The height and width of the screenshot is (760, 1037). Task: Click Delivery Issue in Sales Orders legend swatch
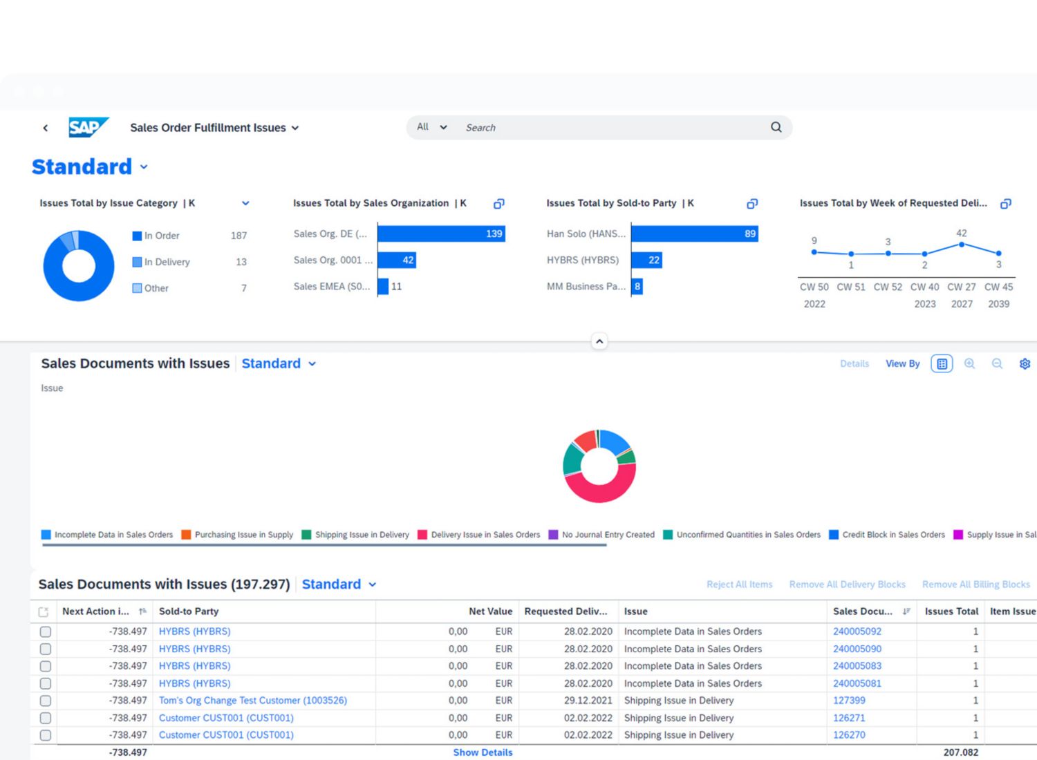[x=422, y=535]
